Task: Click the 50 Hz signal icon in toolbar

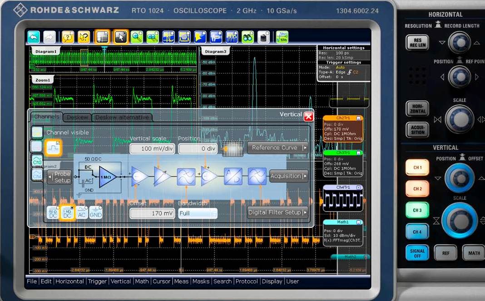Action: [x=282, y=37]
